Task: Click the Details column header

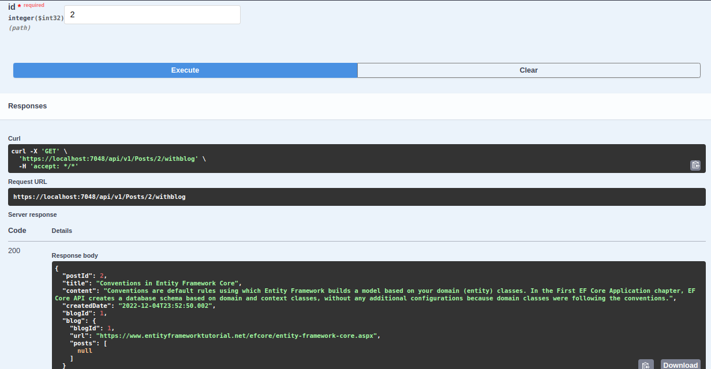Action: click(62, 231)
